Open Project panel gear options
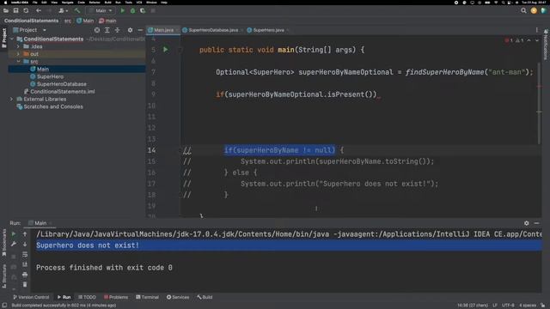The image size is (550, 309). click(x=130, y=30)
